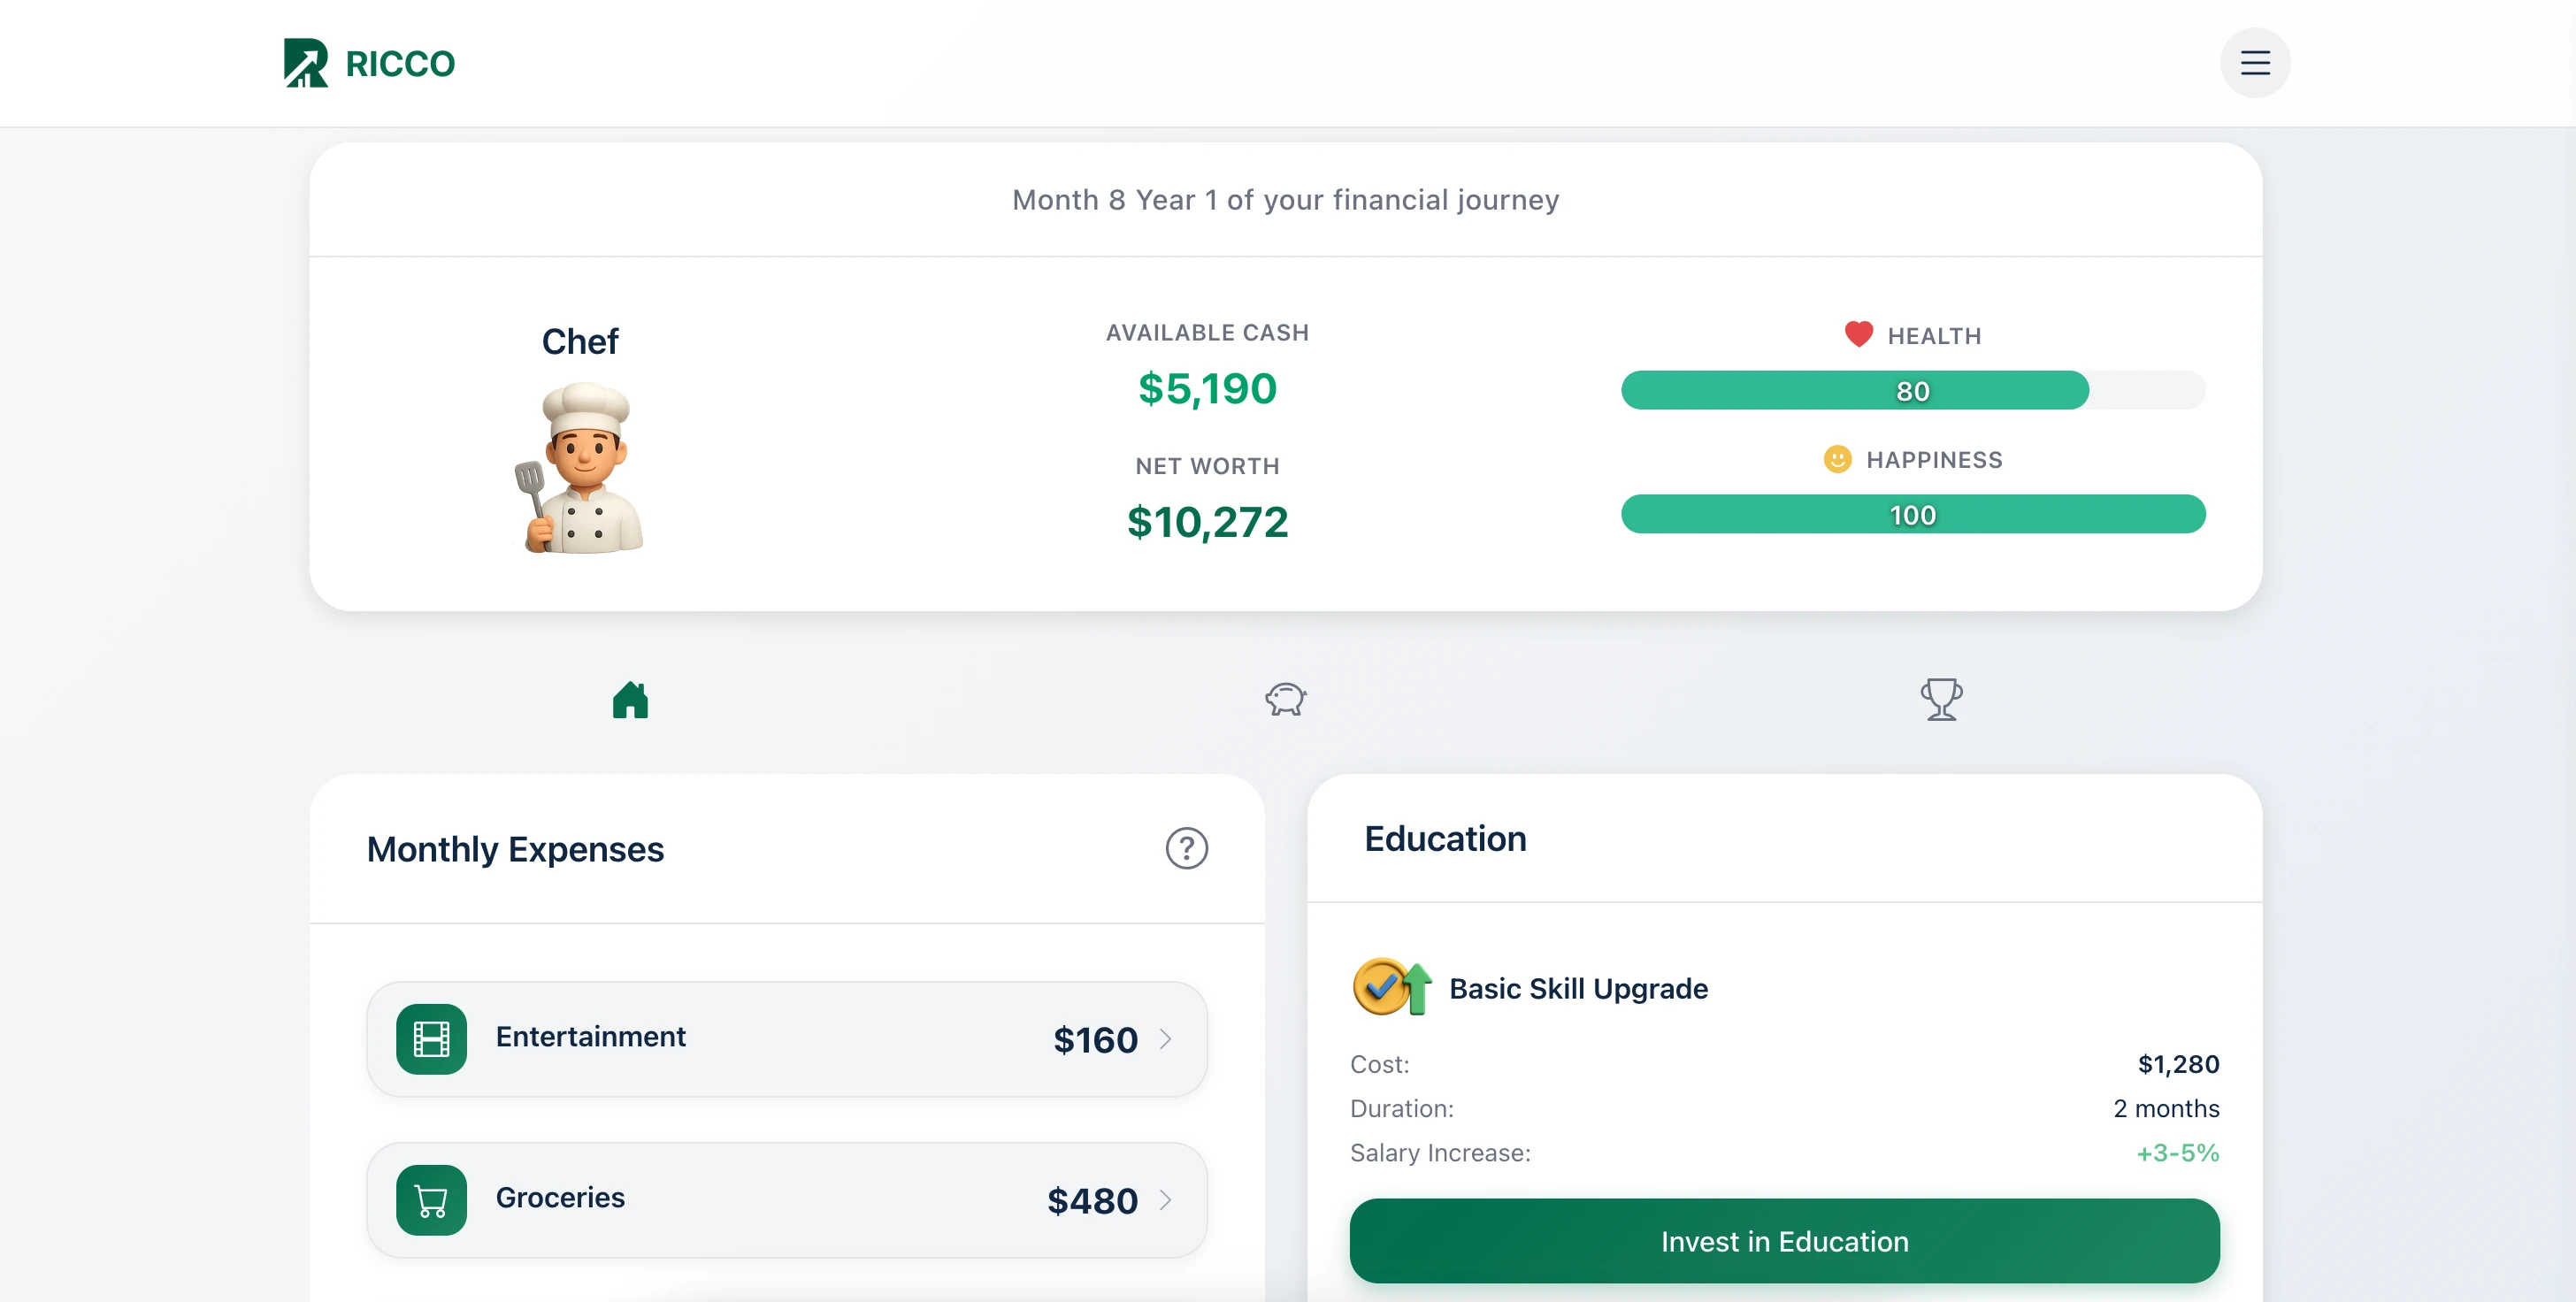Click the red heart Health icon
Image resolution: width=2576 pixels, height=1302 pixels.
click(x=1858, y=334)
